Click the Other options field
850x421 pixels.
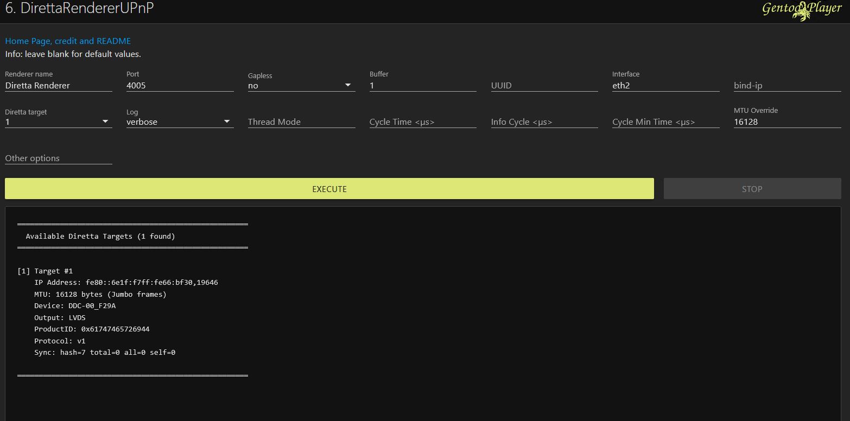coord(59,158)
